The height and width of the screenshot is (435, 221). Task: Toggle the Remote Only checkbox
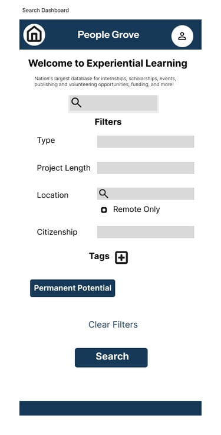tap(104, 210)
